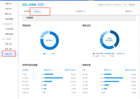Select the 18-25岁 row label
The height and width of the screenshot is (99, 140).
point(85,74)
